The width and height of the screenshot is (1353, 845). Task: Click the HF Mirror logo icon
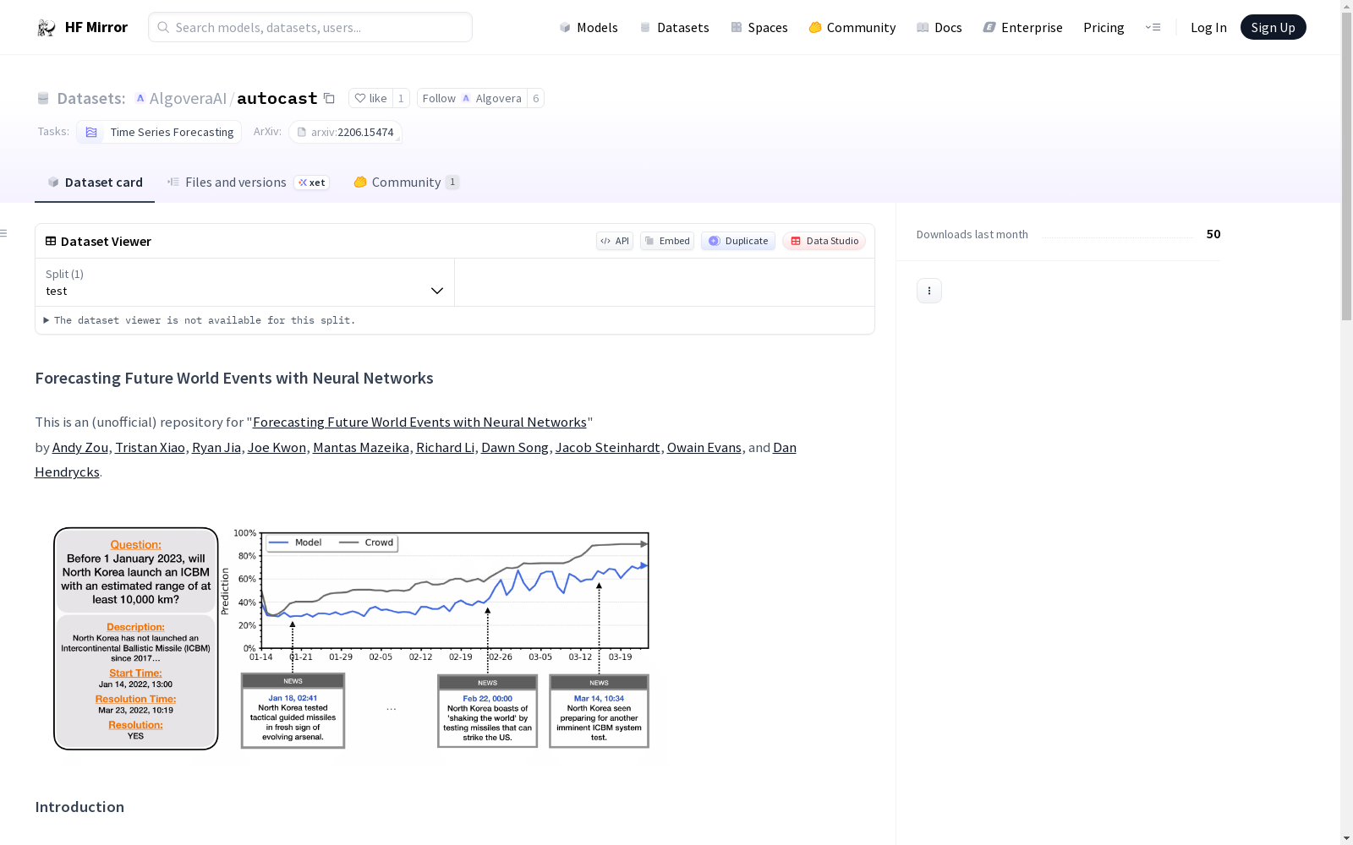(47, 28)
